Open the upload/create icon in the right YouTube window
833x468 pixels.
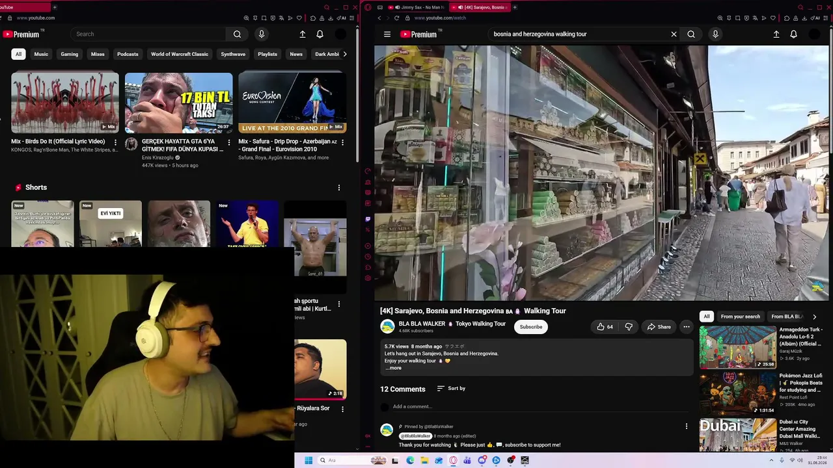pos(776,34)
